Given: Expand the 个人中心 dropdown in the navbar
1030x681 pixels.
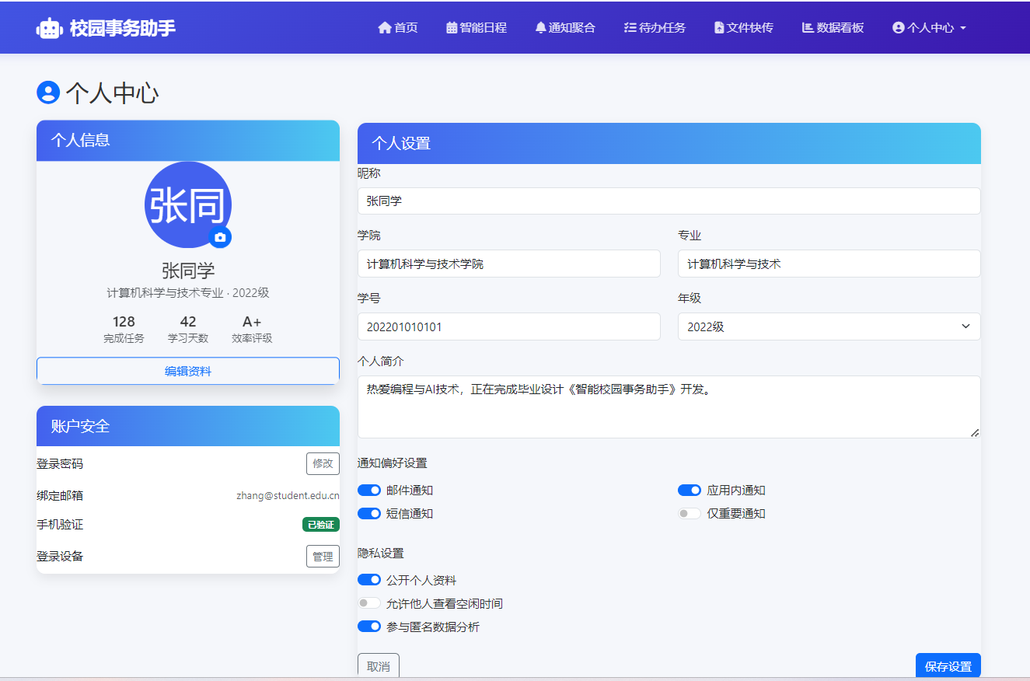Looking at the screenshot, I should [929, 26].
